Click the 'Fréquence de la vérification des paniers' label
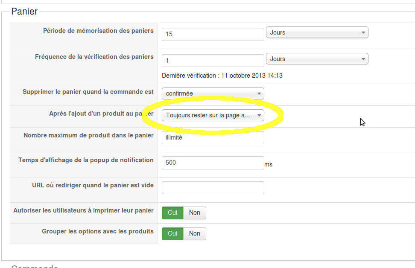This screenshot has height=268, width=415. (x=94, y=57)
